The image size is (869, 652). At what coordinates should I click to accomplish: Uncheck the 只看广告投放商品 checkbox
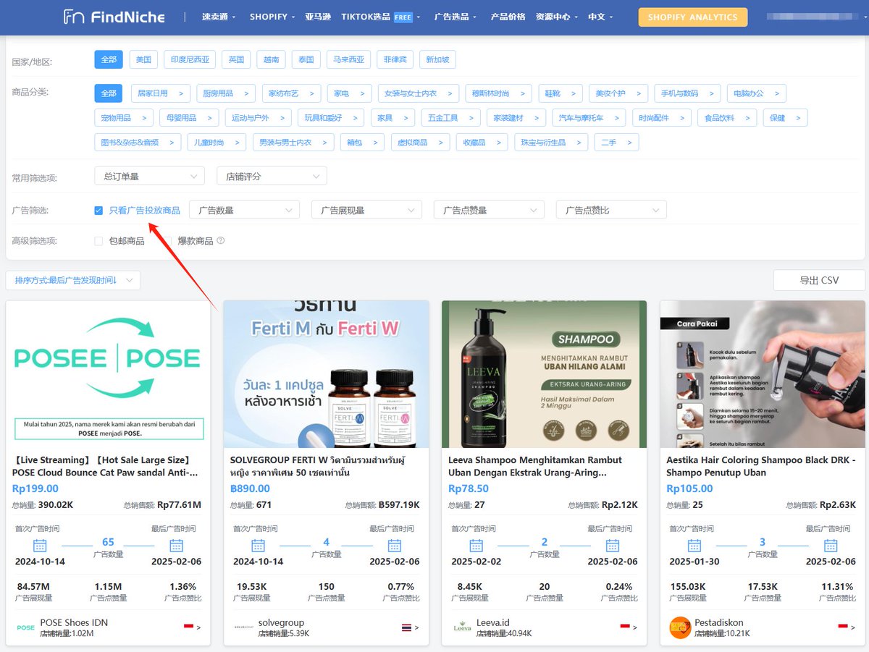[x=98, y=211]
